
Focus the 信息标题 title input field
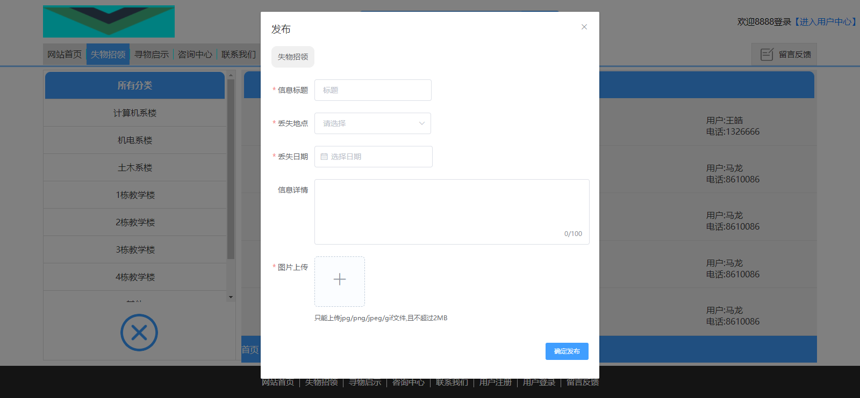pyautogui.click(x=373, y=90)
